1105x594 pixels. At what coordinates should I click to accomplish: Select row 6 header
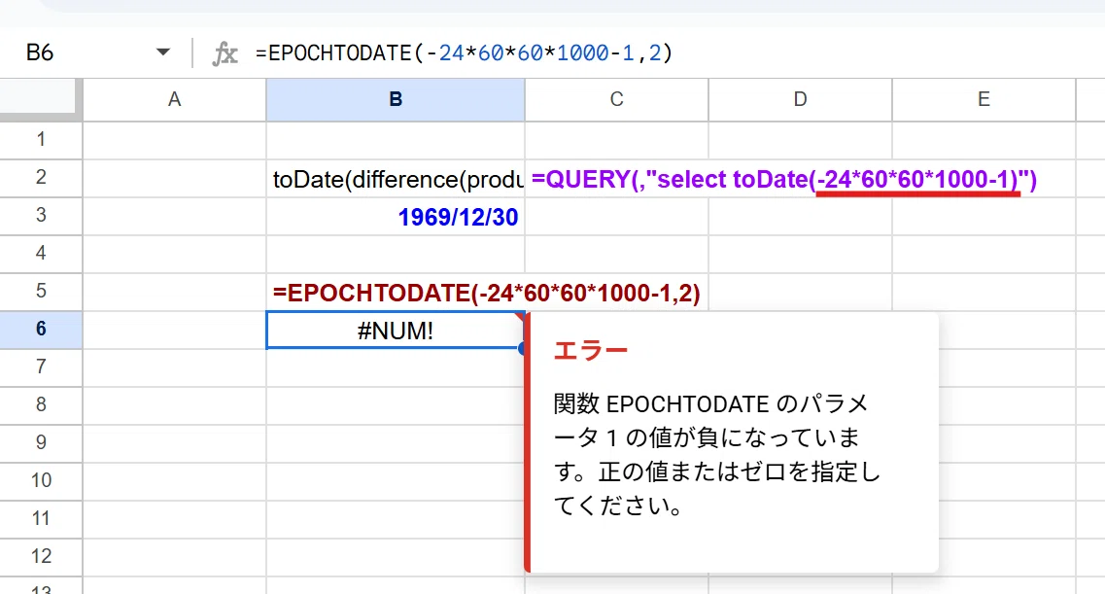coord(41,329)
